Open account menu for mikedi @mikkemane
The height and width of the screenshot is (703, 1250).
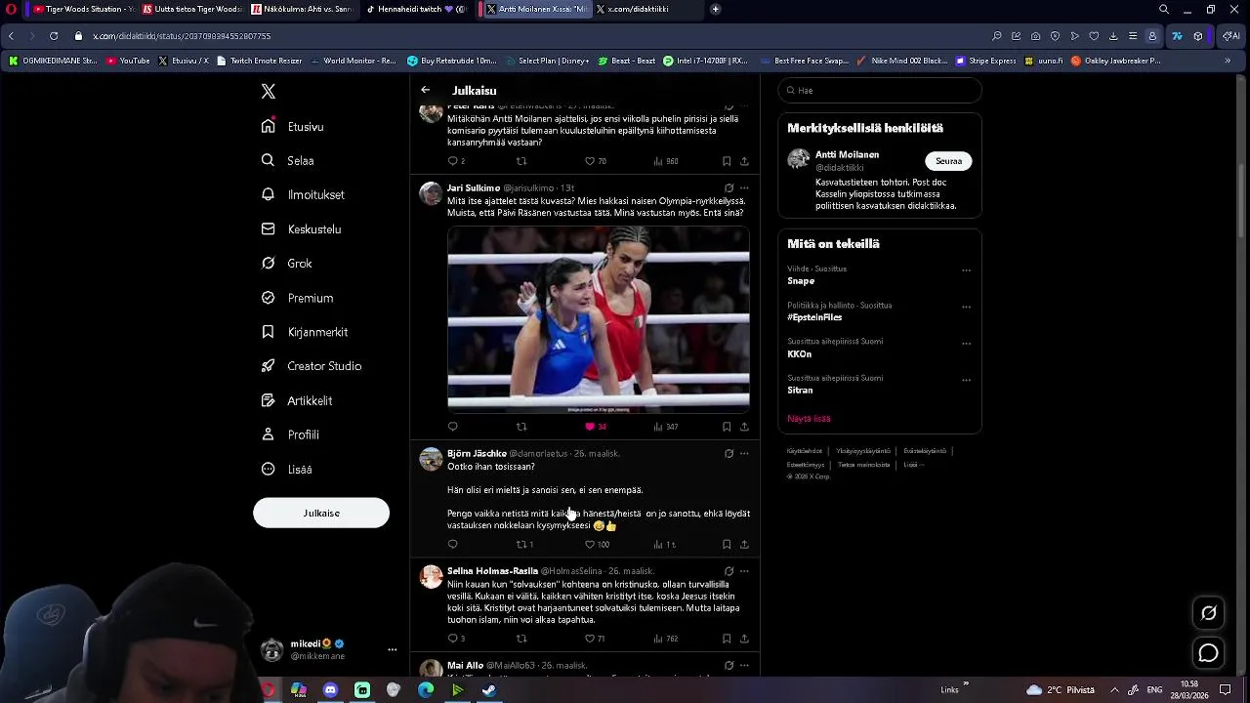tap(393, 649)
